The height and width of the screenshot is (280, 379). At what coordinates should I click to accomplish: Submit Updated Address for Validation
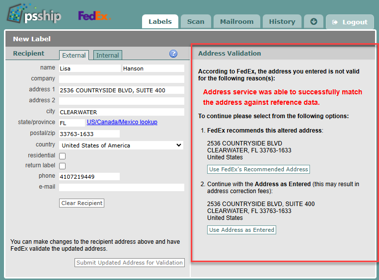130,263
